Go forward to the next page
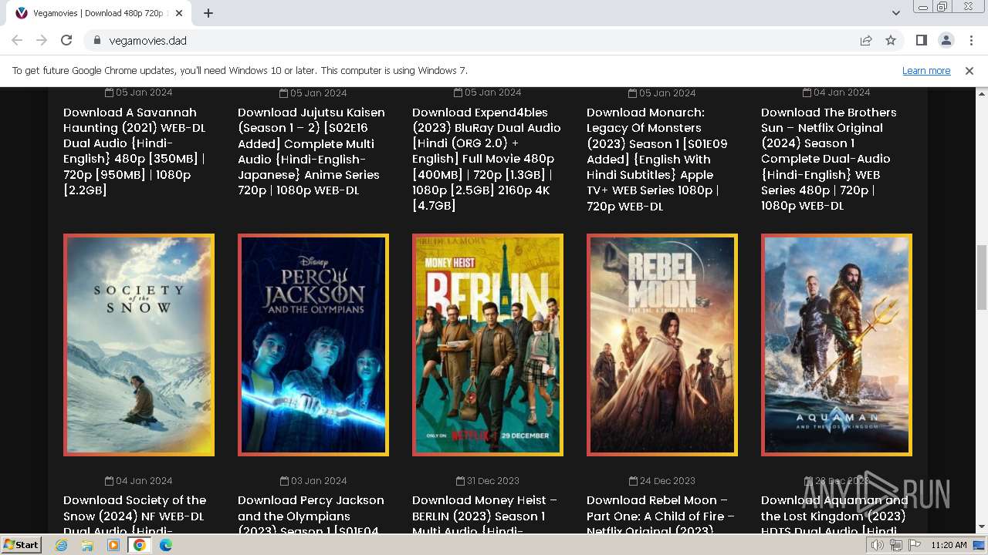This screenshot has height=555, width=988. pyautogui.click(x=42, y=40)
